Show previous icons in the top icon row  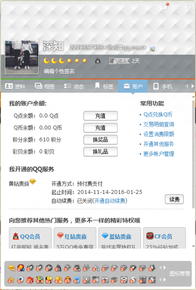[160, 268]
